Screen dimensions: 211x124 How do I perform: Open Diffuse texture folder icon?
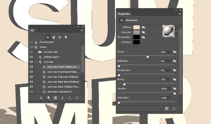pyautogui.click(x=143, y=27)
